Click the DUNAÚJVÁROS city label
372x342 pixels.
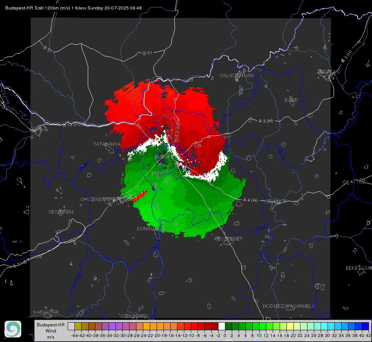point(155,228)
